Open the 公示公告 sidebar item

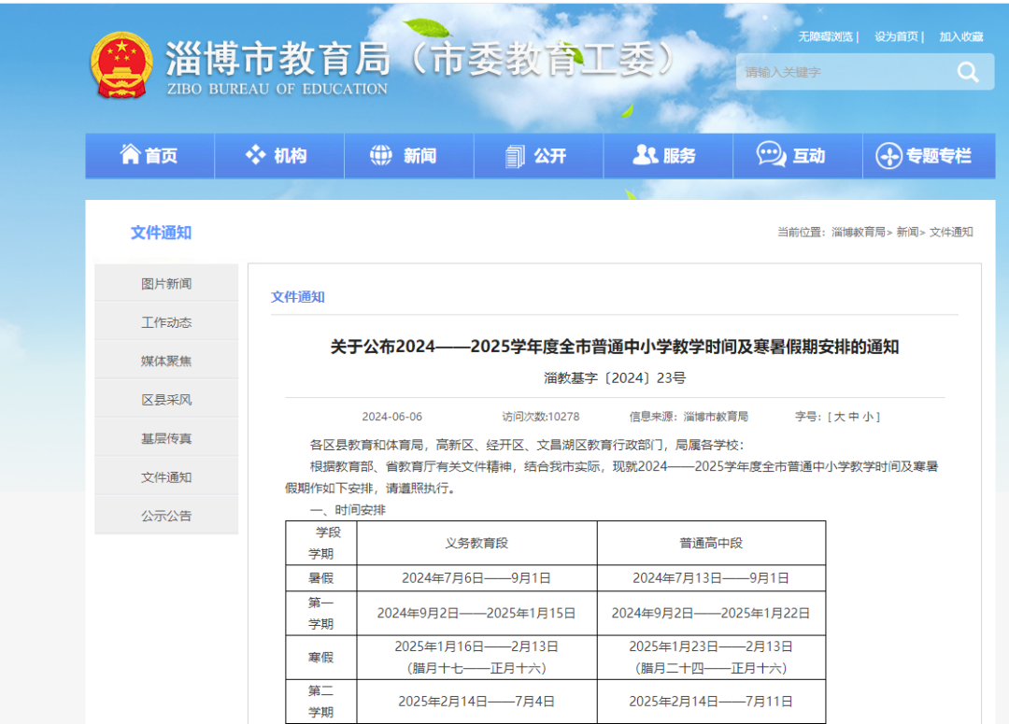166,515
